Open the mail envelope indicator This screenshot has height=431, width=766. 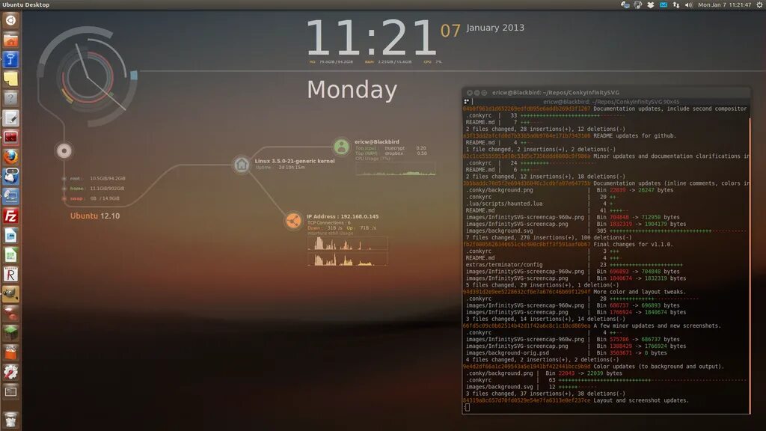[x=664, y=5]
